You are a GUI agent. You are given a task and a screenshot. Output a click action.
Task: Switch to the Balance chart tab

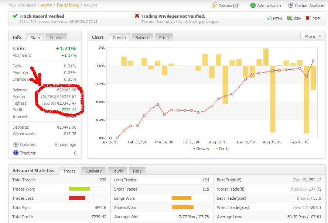coord(142,38)
